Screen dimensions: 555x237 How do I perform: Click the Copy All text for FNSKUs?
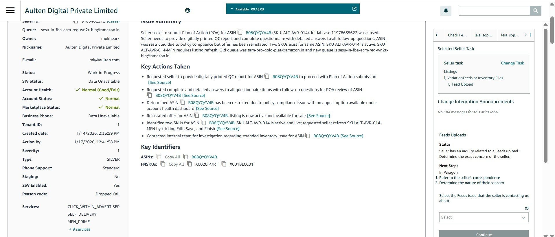pos(176,164)
